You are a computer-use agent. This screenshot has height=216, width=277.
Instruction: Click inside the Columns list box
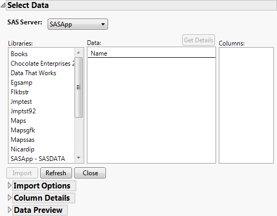pyautogui.click(x=246, y=105)
